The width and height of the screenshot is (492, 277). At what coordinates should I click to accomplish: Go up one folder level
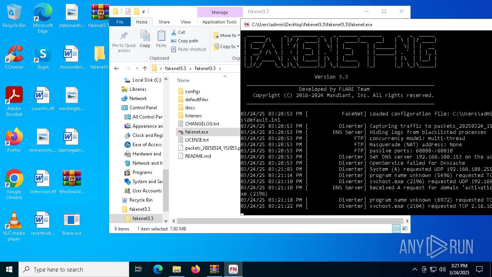145,68
